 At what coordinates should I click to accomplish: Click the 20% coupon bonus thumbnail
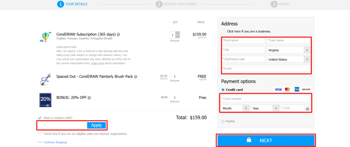click(45, 100)
